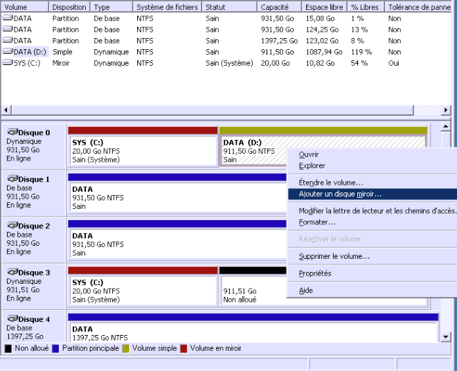The image size is (457, 371).
Task: Choose Formater… in the context menu
Action: [373, 222]
